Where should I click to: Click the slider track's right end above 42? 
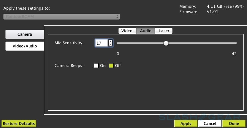click(x=236, y=43)
